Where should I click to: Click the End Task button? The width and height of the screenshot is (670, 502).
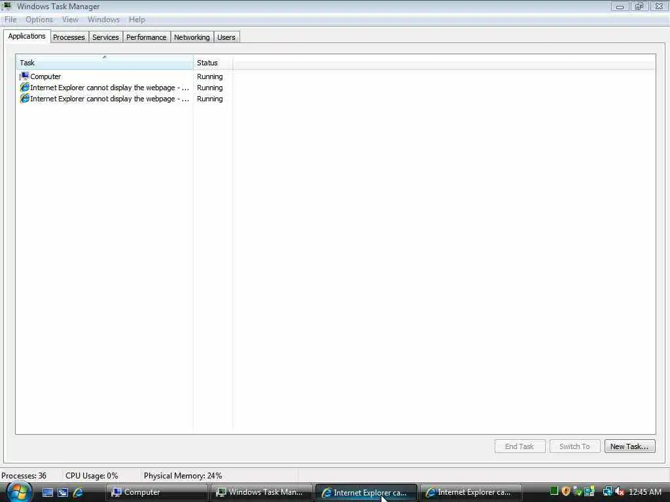(x=520, y=446)
